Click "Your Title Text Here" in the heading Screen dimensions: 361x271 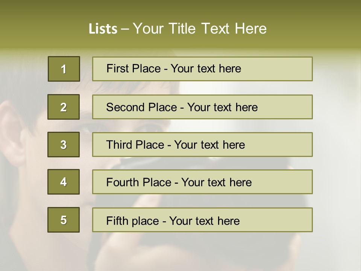[x=200, y=29]
